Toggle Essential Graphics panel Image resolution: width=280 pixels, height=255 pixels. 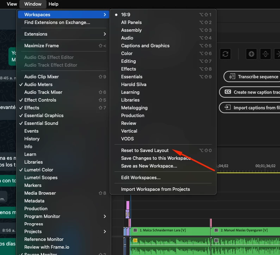pos(63,116)
